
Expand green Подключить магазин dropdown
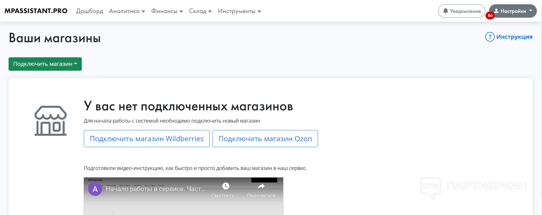coord(45,64)
